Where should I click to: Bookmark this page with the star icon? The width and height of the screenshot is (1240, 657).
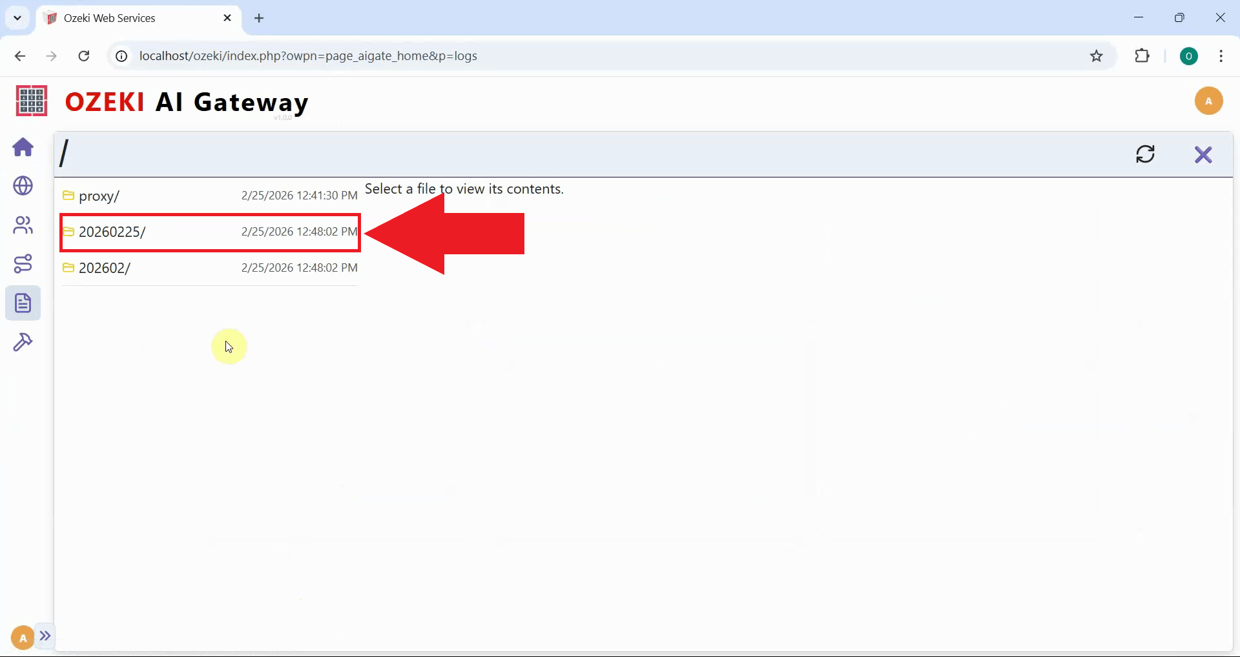pyautogui.click(x=1096, y=56)
